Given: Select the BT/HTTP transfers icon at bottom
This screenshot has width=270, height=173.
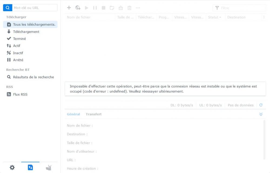Looking at the screenshot, I should pyautogui.click(x=30, y=168).
